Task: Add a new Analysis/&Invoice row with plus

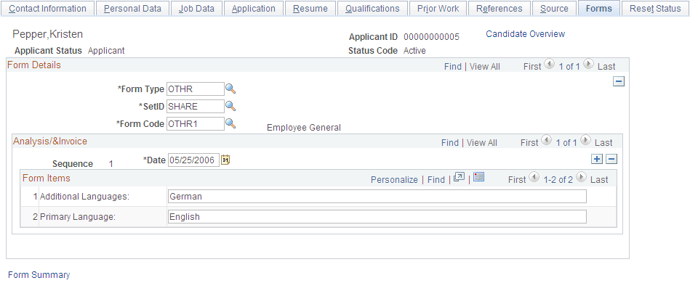Action: coord(597,159)
